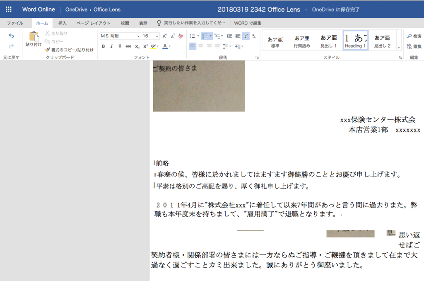Toggle left-to-right text direction

[246, 36]
